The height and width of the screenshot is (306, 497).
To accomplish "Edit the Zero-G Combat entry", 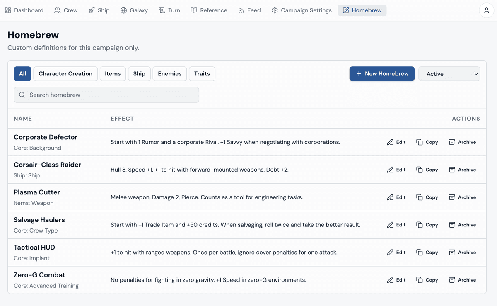I will [396, 280].
